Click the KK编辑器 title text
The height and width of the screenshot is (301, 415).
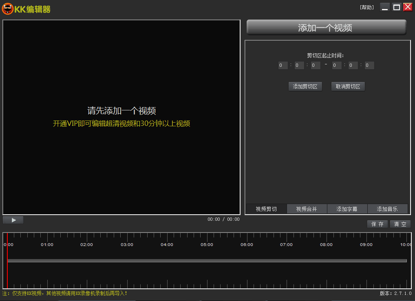(x=32, y=9)
